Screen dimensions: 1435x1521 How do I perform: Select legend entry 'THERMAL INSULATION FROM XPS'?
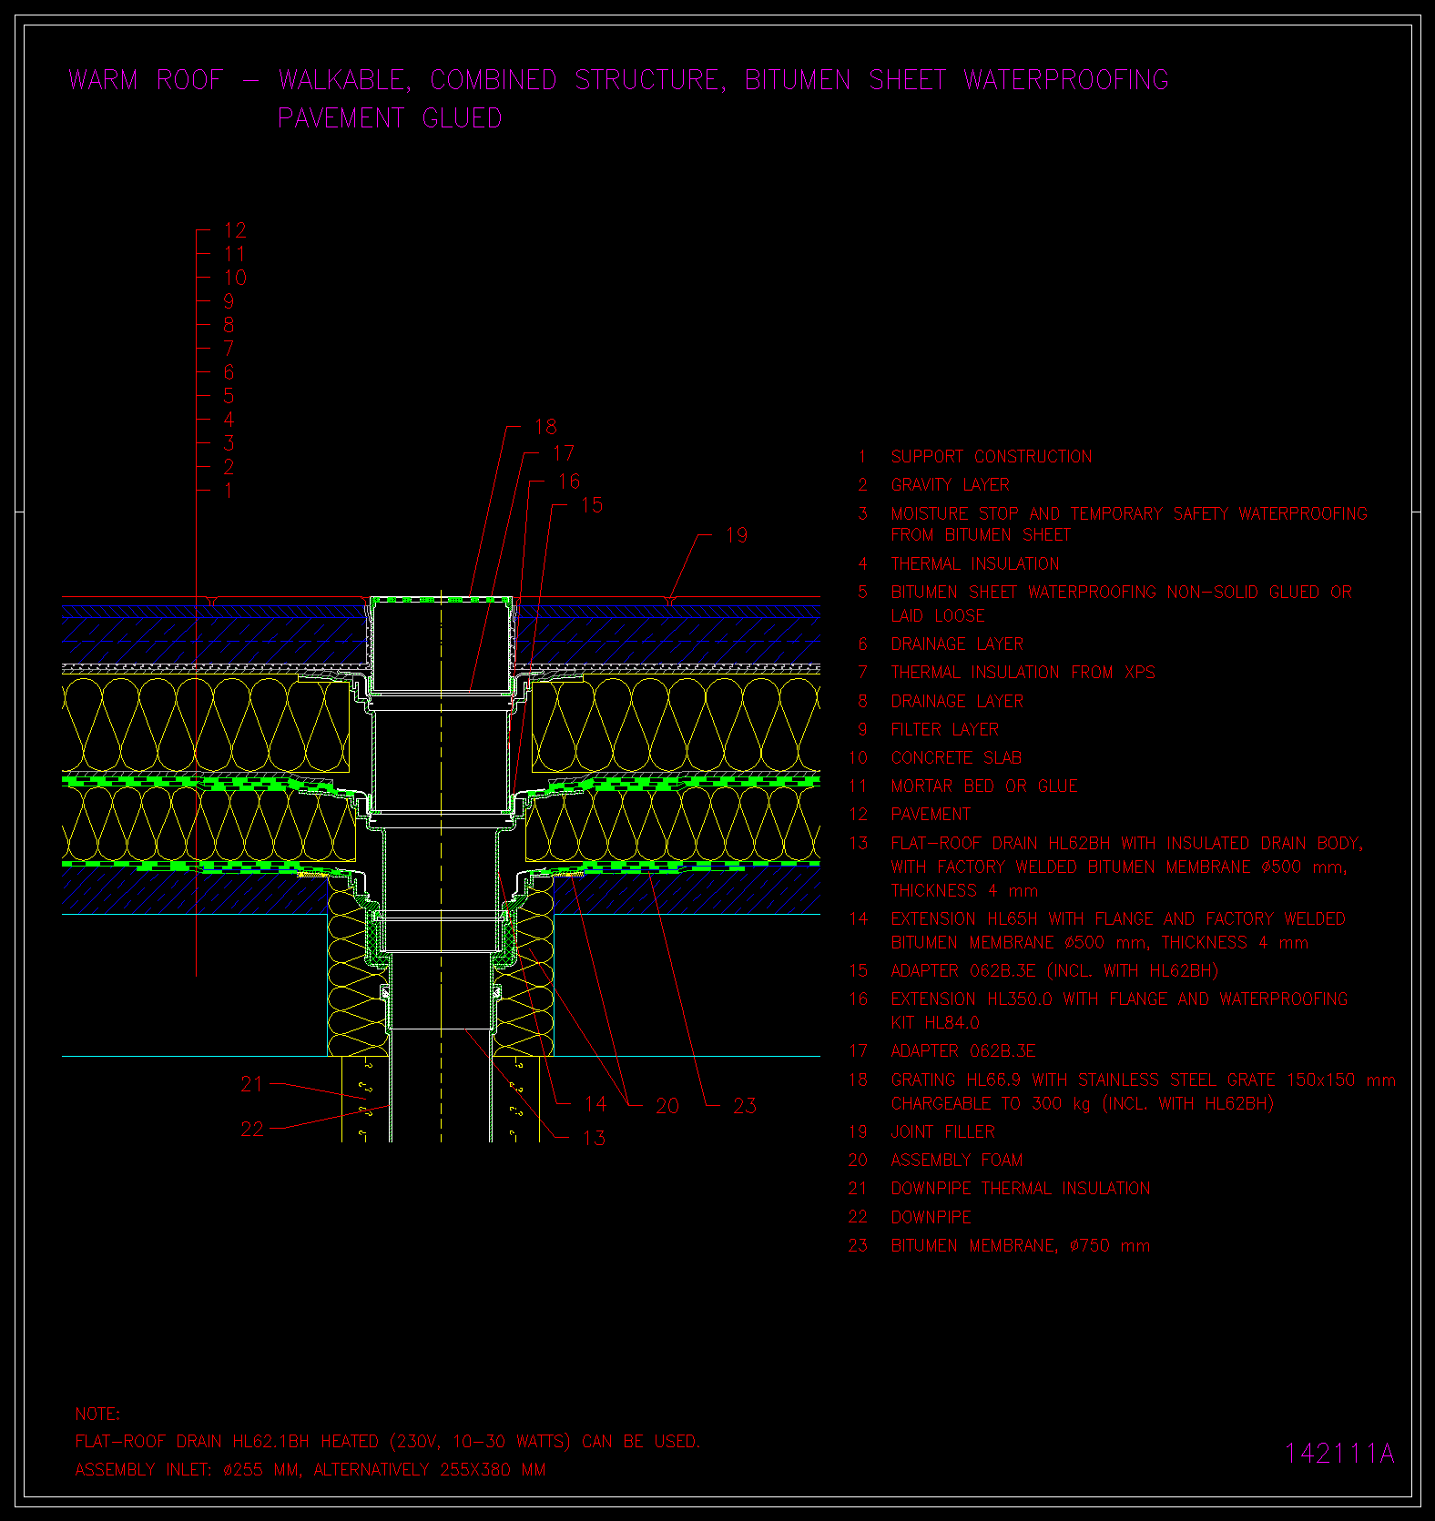[1023, 673]
